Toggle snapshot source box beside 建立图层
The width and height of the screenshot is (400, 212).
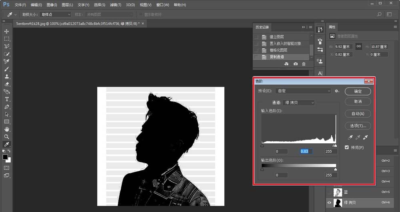click(256, 37)
